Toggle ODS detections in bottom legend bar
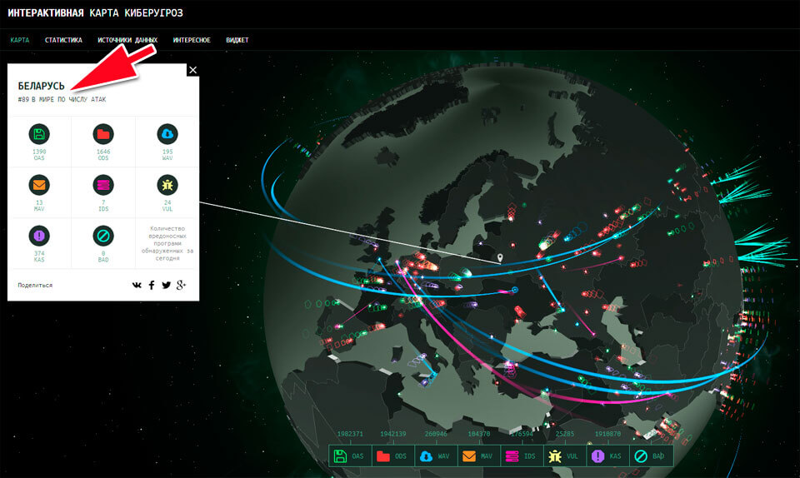This screenshot has height=478, width=800. click(392, 456)
